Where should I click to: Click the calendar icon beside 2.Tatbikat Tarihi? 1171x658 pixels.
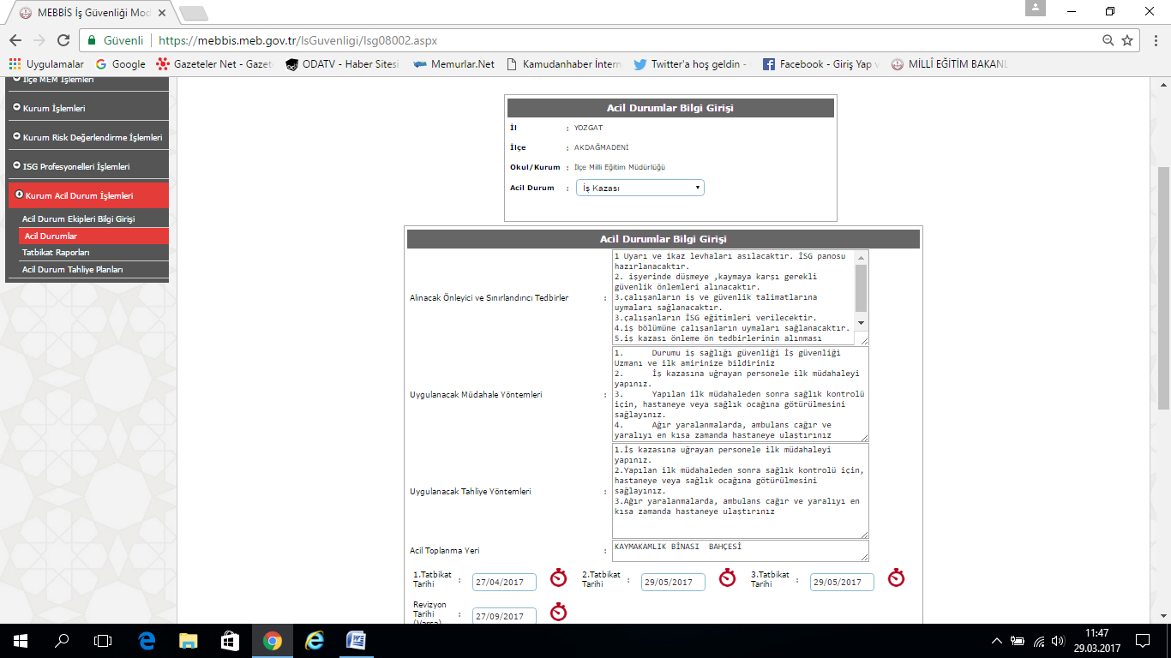click(x=728, y=577)
